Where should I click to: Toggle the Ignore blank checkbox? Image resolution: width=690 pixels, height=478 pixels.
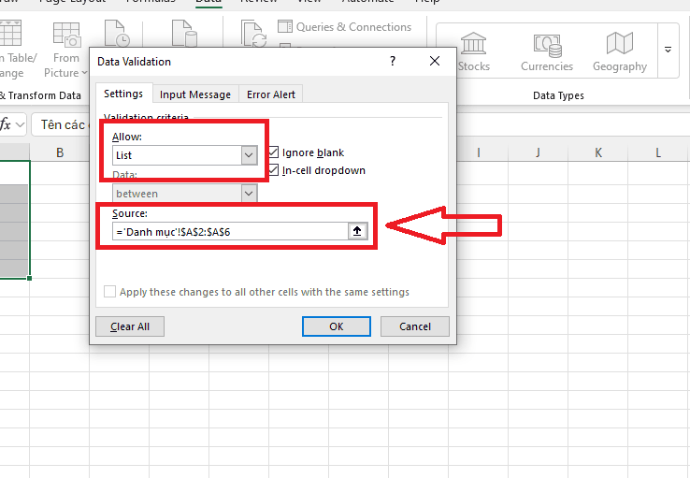[x=274, y=152]
